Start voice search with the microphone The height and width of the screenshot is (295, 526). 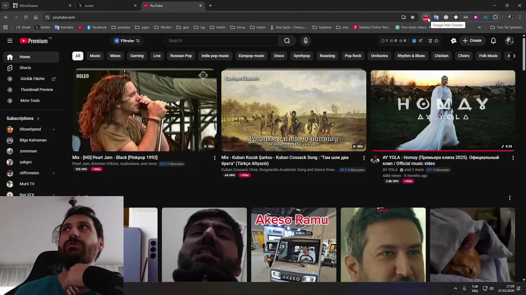[305, 41]
